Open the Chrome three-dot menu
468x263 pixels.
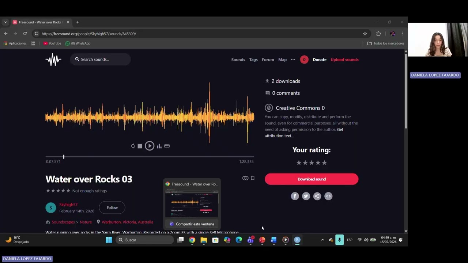402,34
